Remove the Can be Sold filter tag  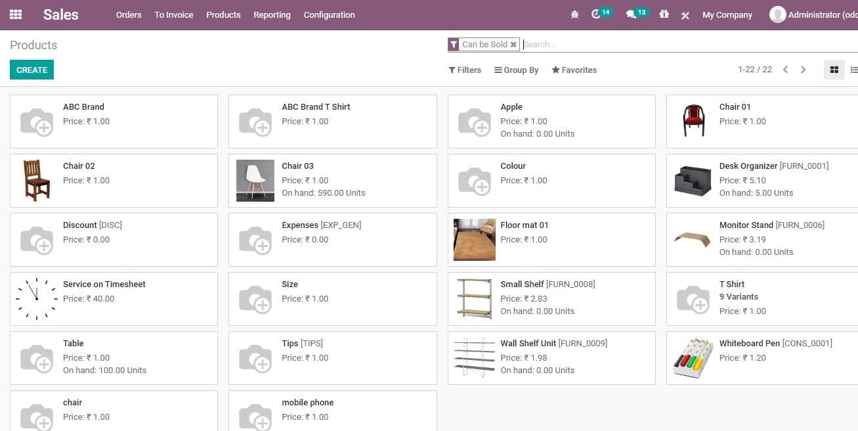514,45
